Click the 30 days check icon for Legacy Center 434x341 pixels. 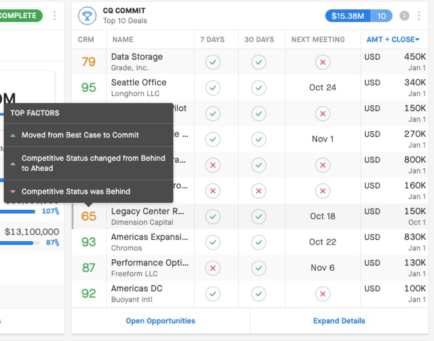click(259, 217)
